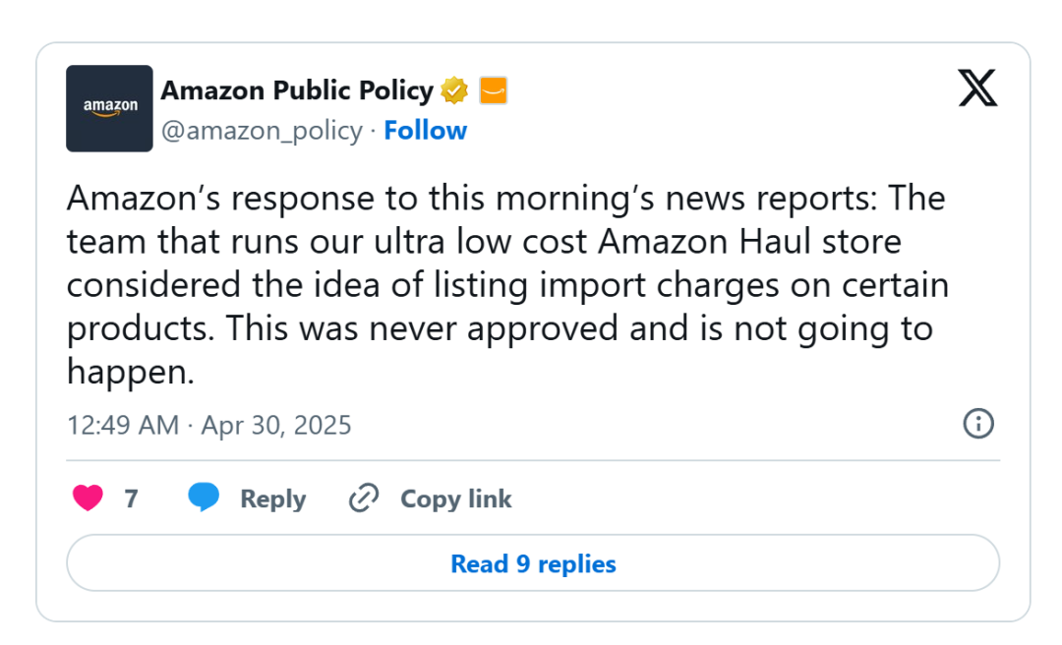The image size is (1062, 645).
Task: Open Read 9 replies
Action: (x=533, y=563)
